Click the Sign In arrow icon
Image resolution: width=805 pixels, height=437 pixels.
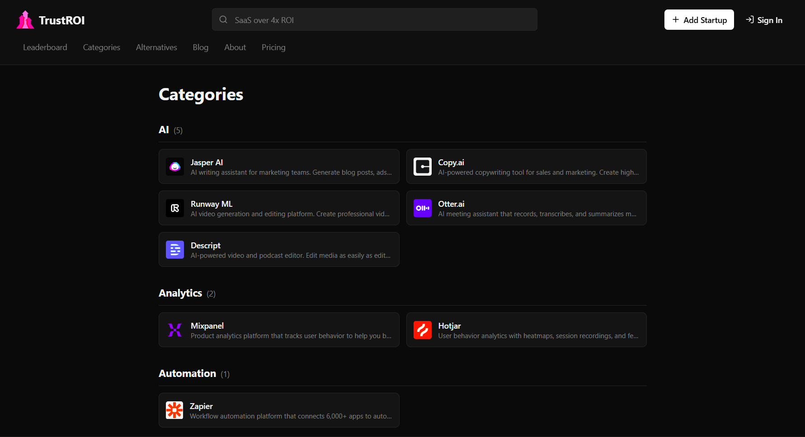pyautogui.click(x=750, y=19)
